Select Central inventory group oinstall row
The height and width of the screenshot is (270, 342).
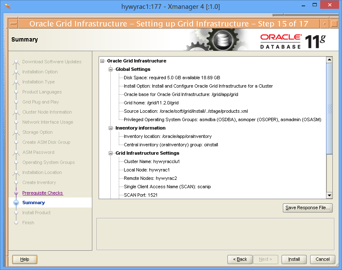pyautogui.click(x=171, y=145)
